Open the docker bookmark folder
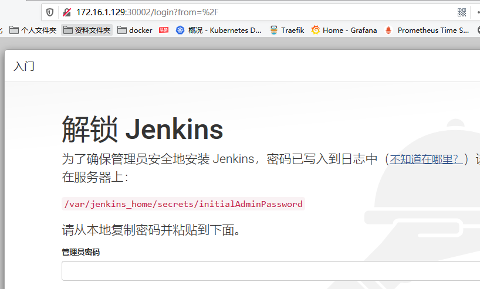Viewport: 480px width, 289px height. point(135,30)
